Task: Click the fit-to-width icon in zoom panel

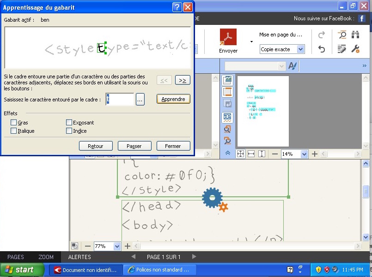Action: (251, 154)
